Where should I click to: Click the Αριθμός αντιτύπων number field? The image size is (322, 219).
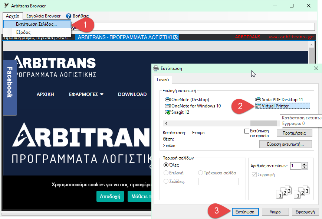tap(296, 166)
